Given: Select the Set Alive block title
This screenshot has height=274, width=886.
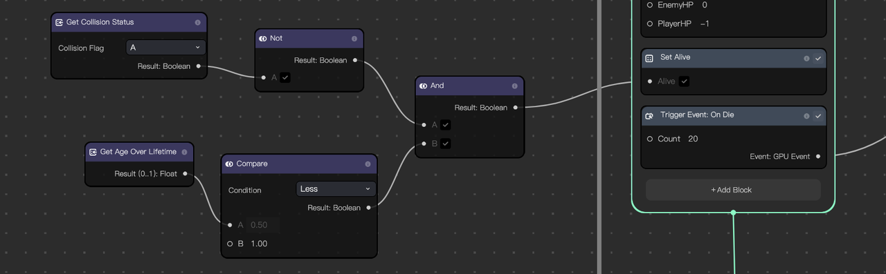Looking at the screenshot, I should (x=675, y=57).
